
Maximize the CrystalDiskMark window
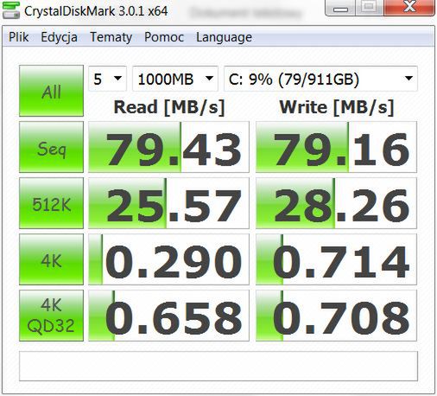(x=370, y=8)
